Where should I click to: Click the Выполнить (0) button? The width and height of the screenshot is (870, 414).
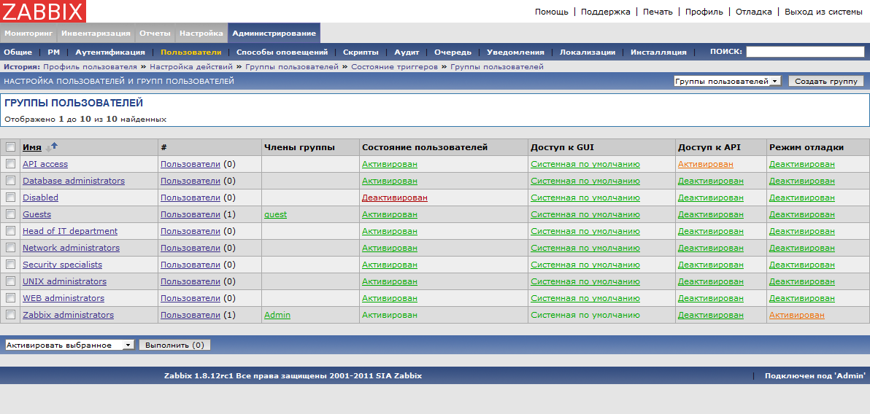[x=174, y=345]
